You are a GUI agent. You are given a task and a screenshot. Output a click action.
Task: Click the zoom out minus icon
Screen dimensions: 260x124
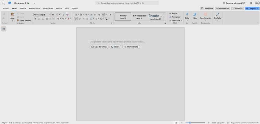point(182,123)
